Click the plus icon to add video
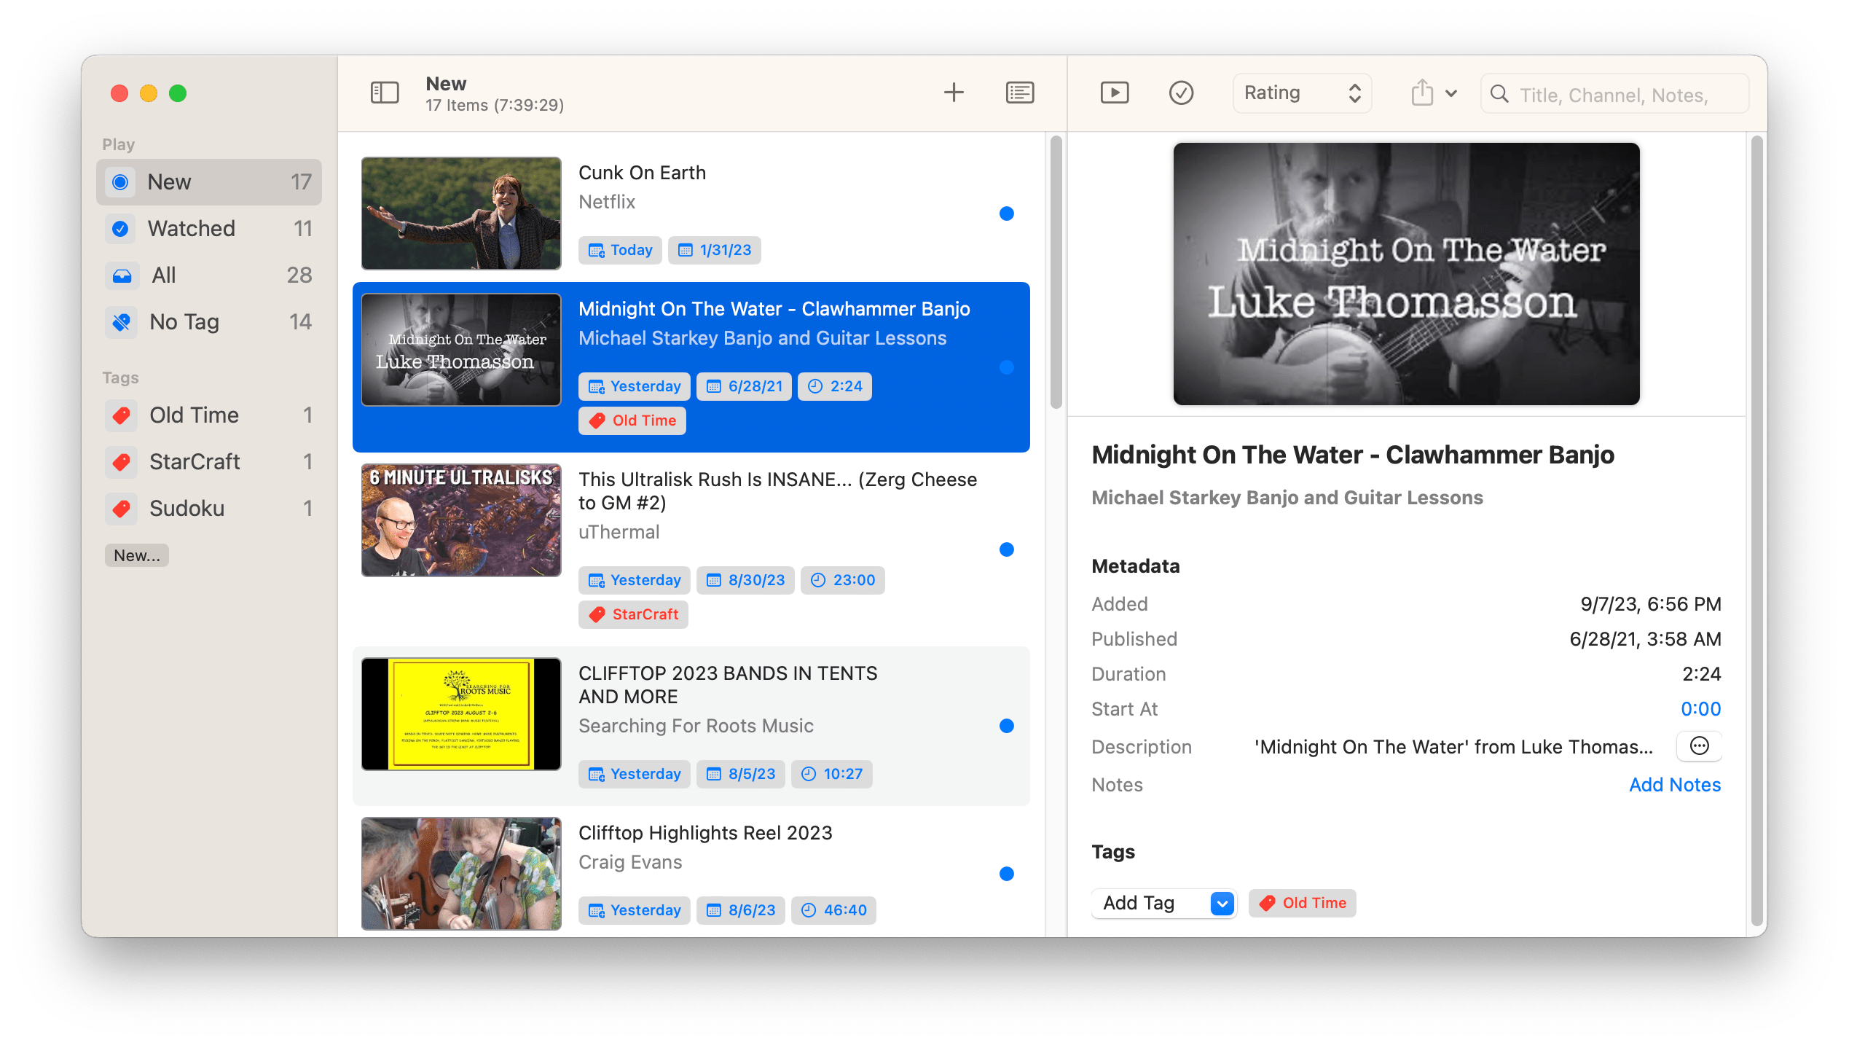 953,93
